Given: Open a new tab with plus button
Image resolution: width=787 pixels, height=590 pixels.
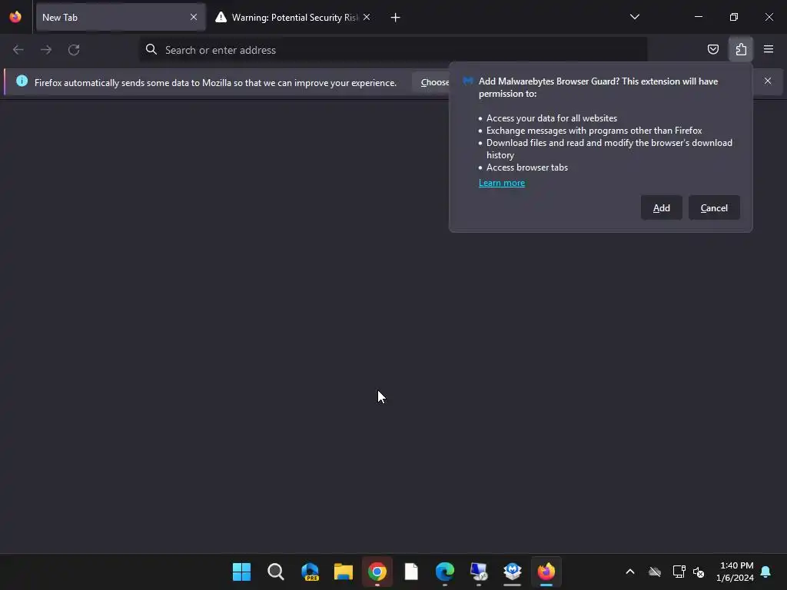Looking at the screenshot, I should click(x=395, y=18).
